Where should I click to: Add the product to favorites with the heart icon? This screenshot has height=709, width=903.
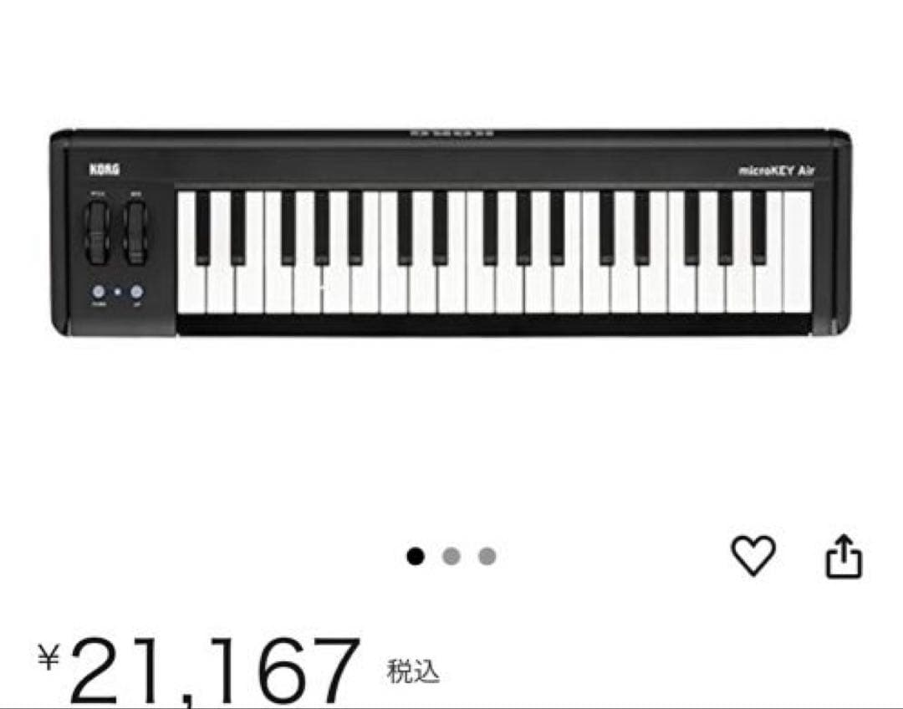point(753,555)
